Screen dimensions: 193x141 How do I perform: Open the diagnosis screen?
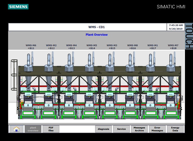(103, 129)
